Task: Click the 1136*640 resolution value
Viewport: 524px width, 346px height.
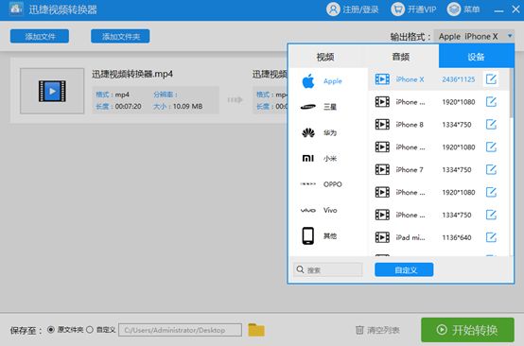Action: pyautogui.click(x=457, y=237)
